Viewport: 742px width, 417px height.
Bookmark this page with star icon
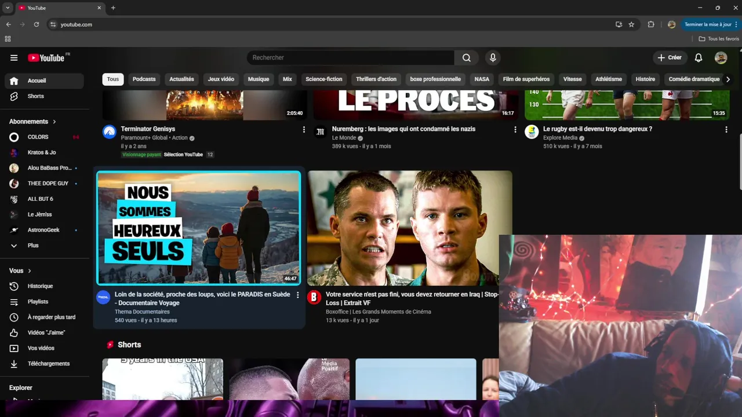coord(631,24)
